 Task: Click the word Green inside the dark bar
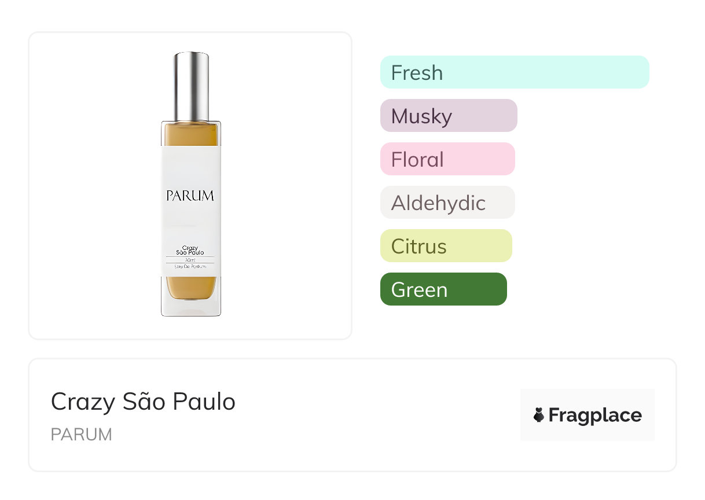[419, 289]
